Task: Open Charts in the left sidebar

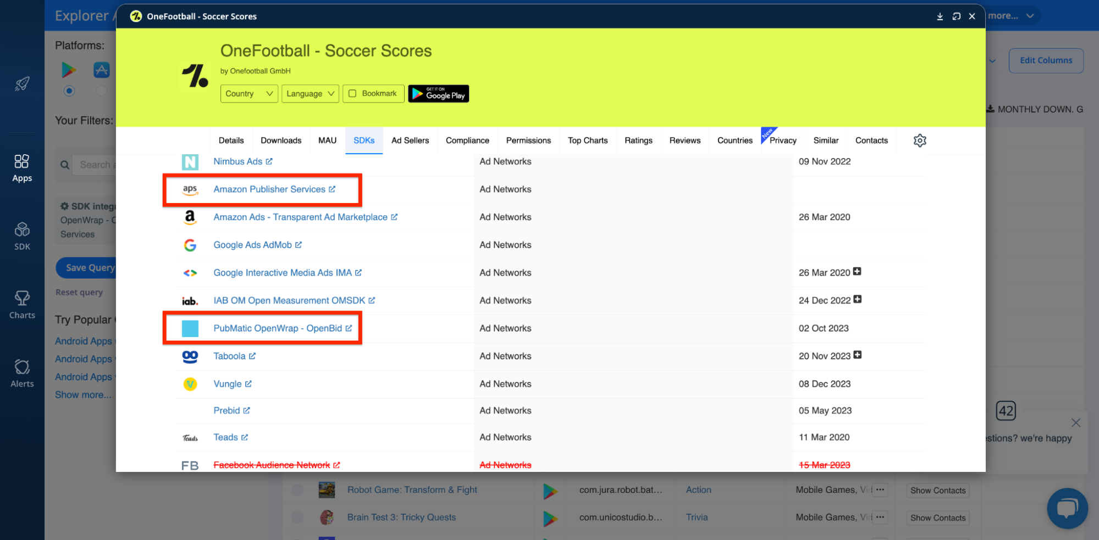Action: (22, 305)
